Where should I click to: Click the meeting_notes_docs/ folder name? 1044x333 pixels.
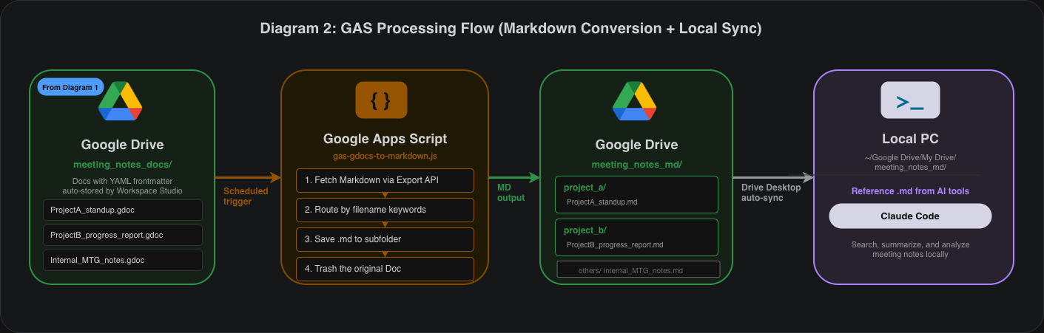click(x=122, y=164)
